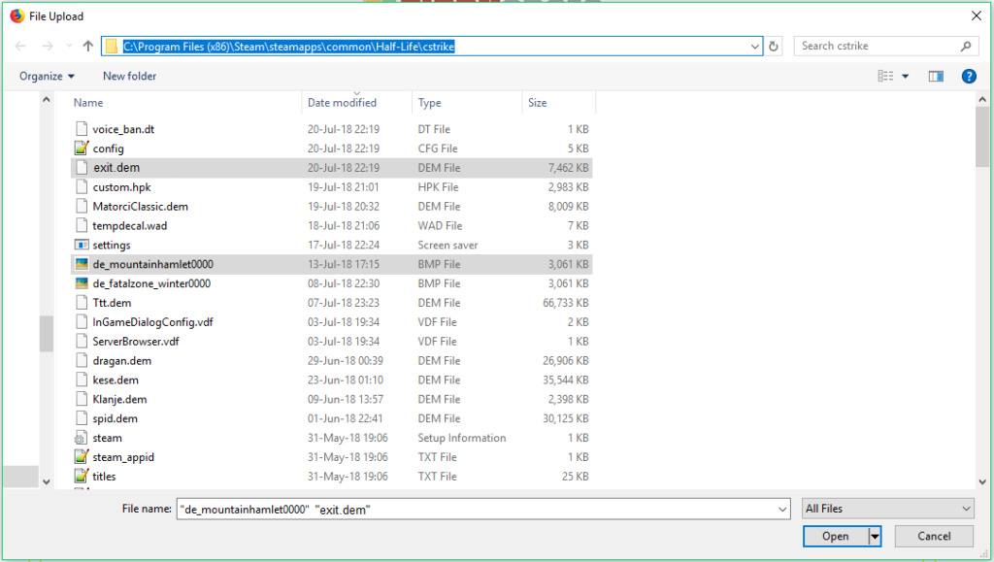Select the Klanje.dem file icon

coord(82,399)
